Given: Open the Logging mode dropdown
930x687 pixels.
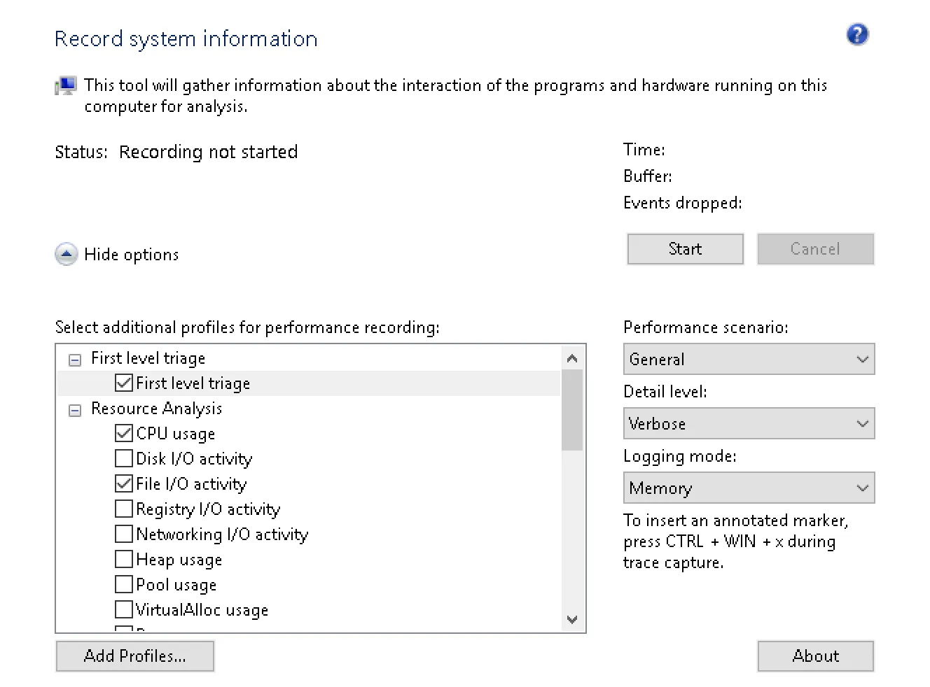Looking at the screenshot, I should [749, 488].
